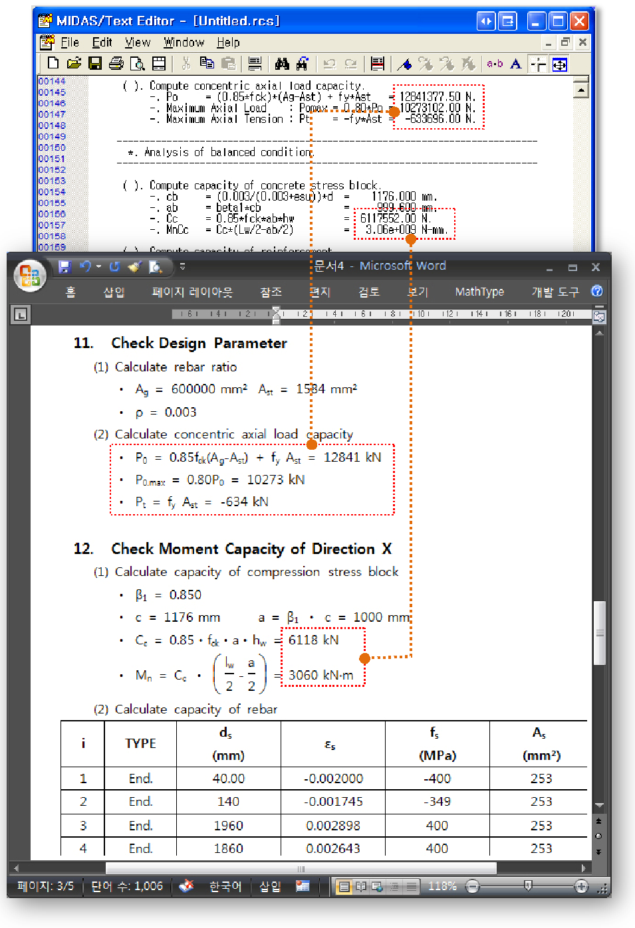Open the View menu in MIDAS Text Editor
The width and height of the screenshot is (635, 928).
138,43
